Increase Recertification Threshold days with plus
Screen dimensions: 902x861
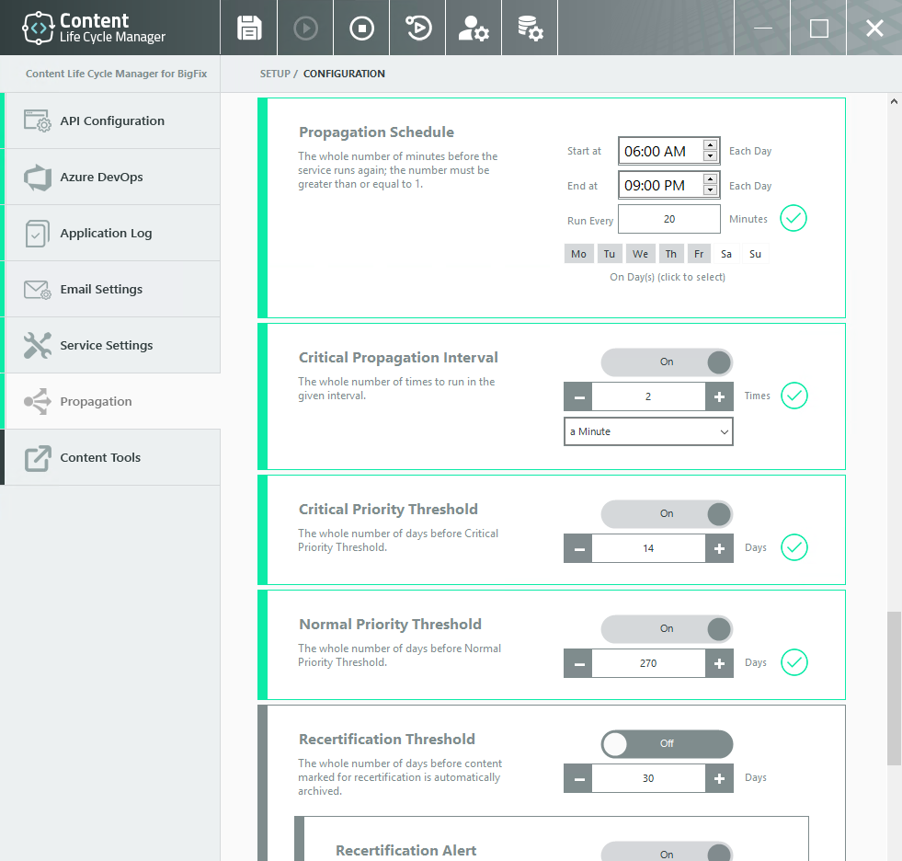[x=719, y=779]
